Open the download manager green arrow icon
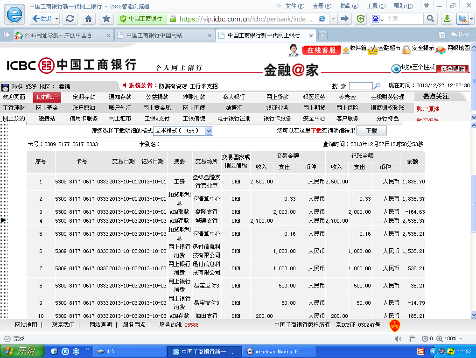The image size is (476, 358). tap(447, 19)
